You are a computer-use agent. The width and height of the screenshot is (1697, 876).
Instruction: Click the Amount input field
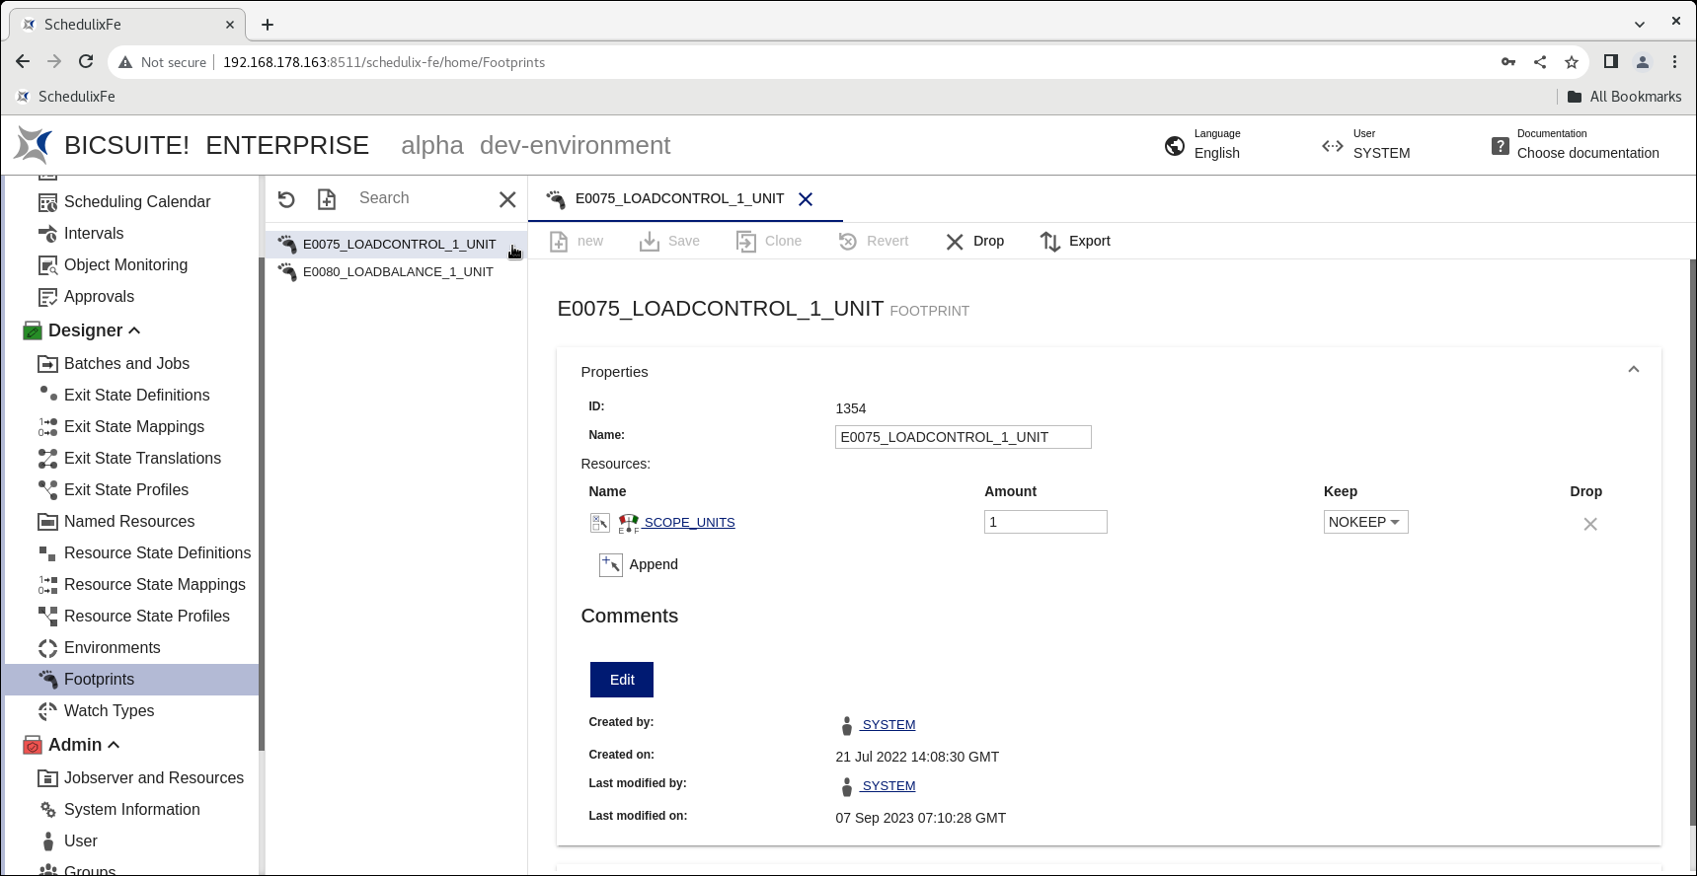click(x=1045, y=522)
